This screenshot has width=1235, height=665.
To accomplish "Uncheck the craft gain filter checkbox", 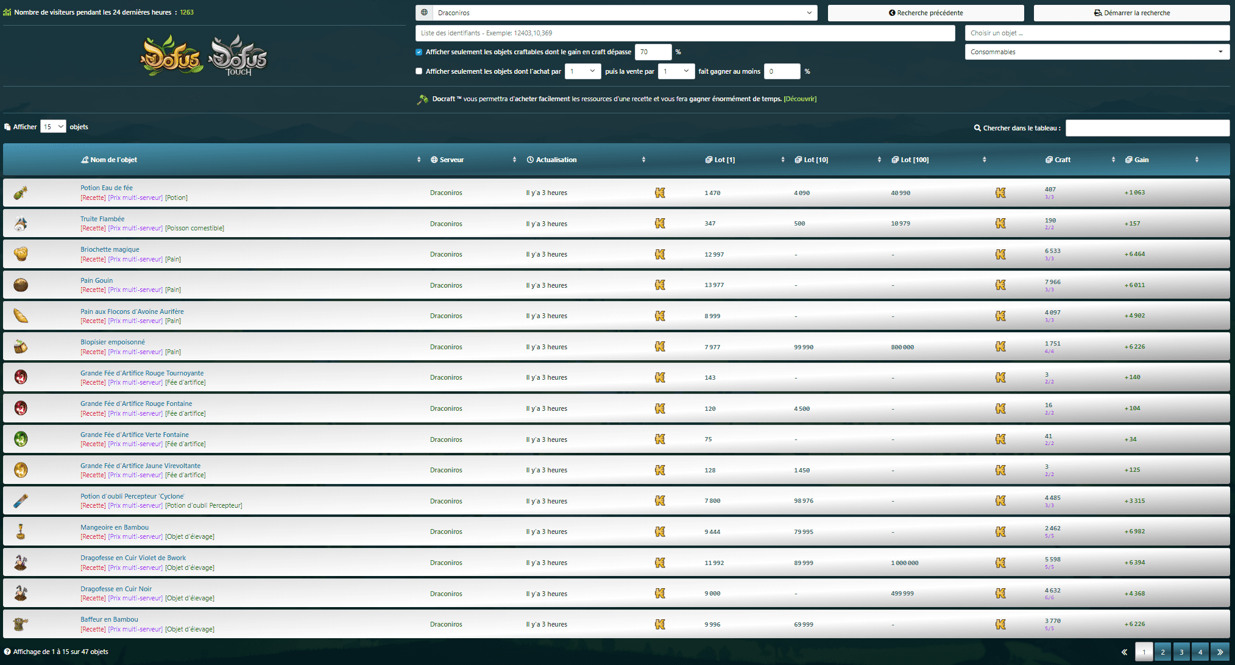I will (x=419, y=52).
